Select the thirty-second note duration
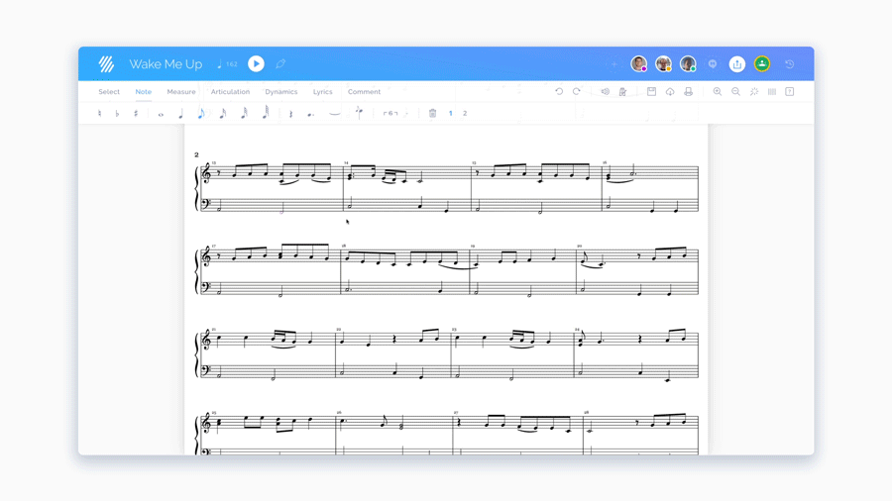The height and width of the screenshot is (501, 892). tap(244, 114)
